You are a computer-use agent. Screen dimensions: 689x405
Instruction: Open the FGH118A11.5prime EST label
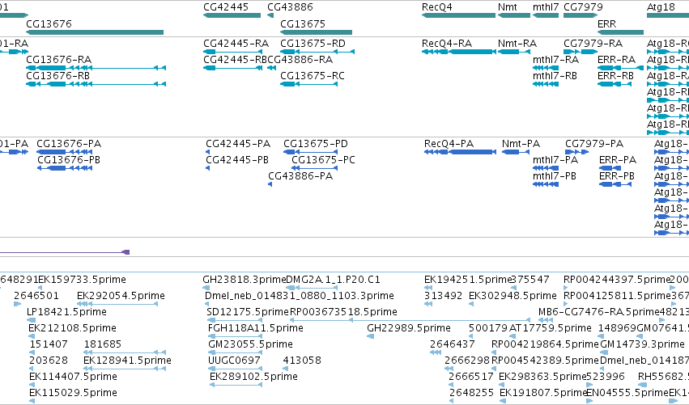tap(256, 328)
